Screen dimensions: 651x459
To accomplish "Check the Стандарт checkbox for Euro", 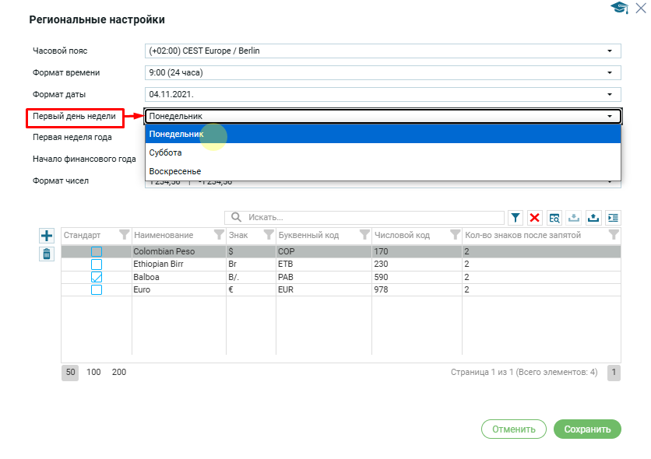I will [97, 289].
